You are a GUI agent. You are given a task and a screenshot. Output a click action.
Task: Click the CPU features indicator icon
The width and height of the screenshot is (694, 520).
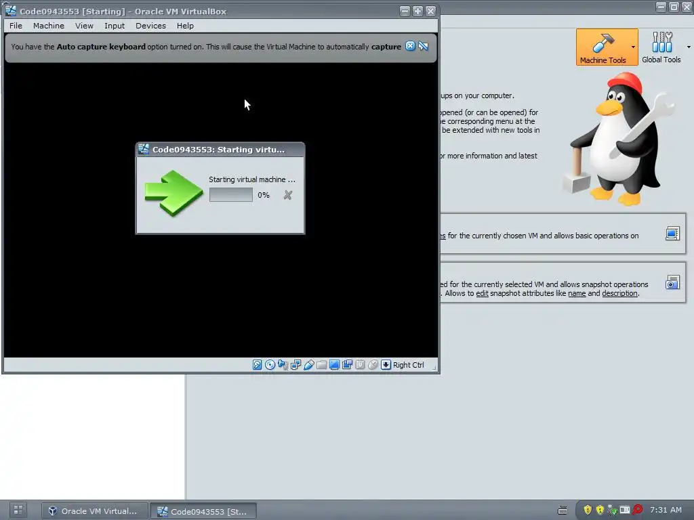361,365
